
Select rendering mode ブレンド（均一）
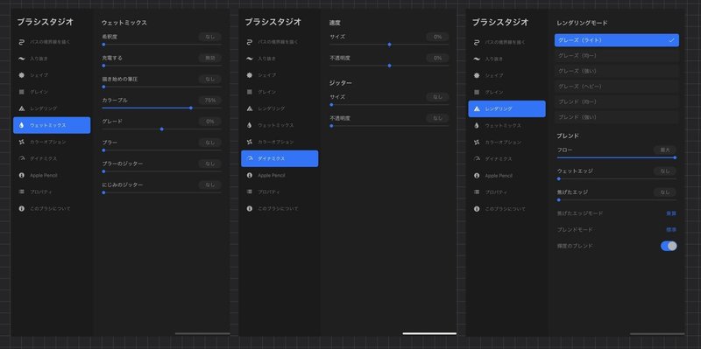pos(617,101)
